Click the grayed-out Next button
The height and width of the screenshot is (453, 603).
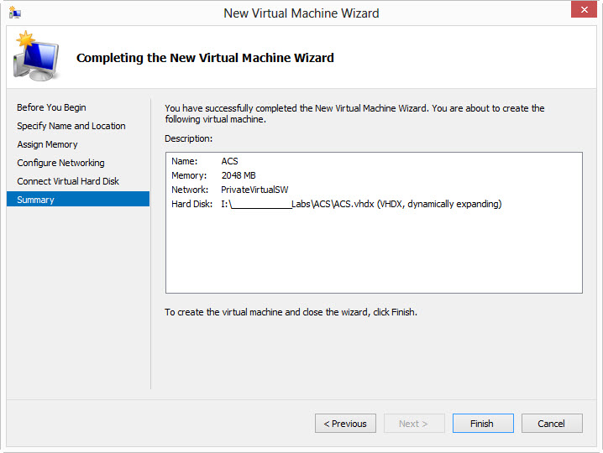pyautogui.click(x=414, y=424)
